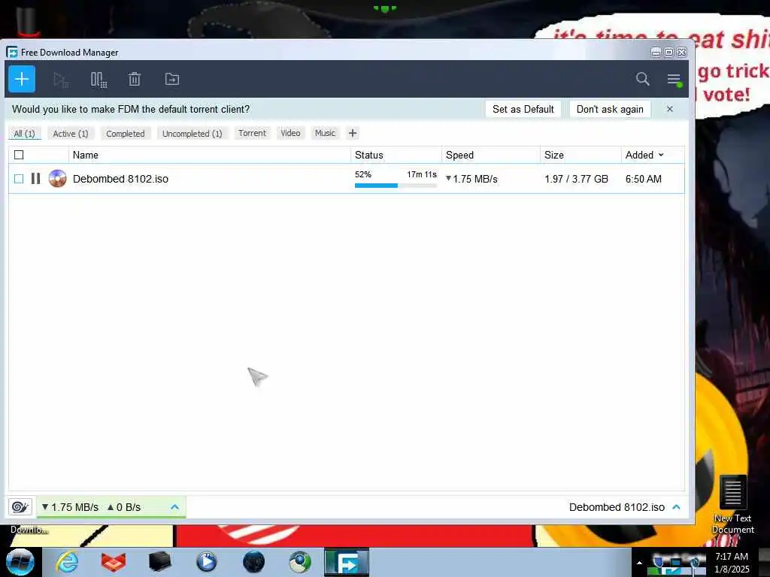The width and height of the screenshot is (770, 577).
Task: Open the hamburger main menu
Action: point(674,80)
